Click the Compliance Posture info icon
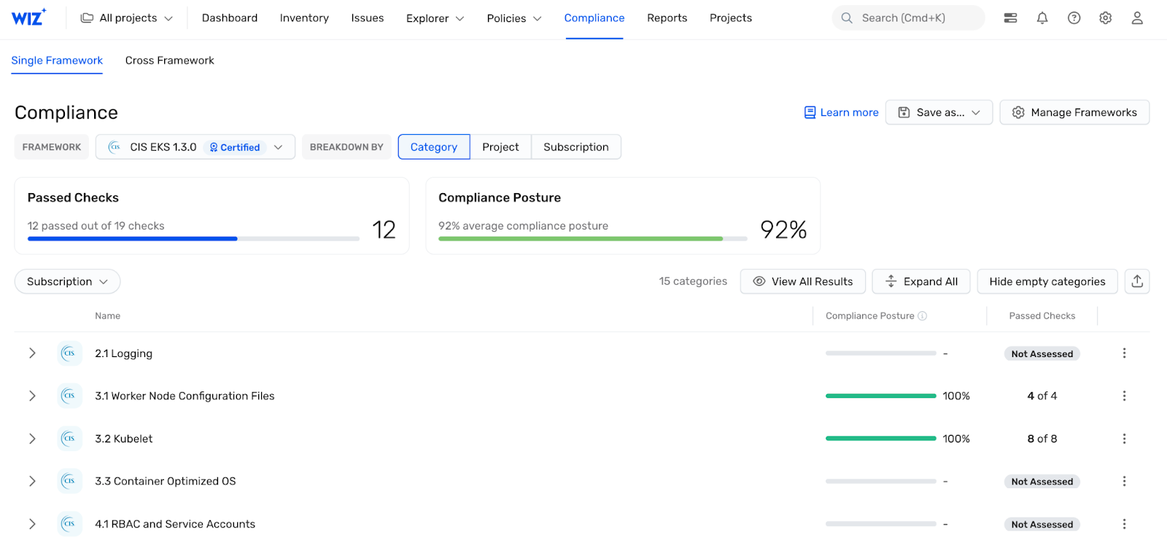This screenshot has width=1167, height=548. pyautogui.click(x=923, y=316)
